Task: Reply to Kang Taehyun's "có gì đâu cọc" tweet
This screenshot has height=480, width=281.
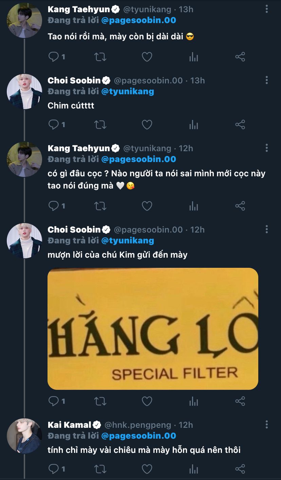Action: (x=54, y=206)
